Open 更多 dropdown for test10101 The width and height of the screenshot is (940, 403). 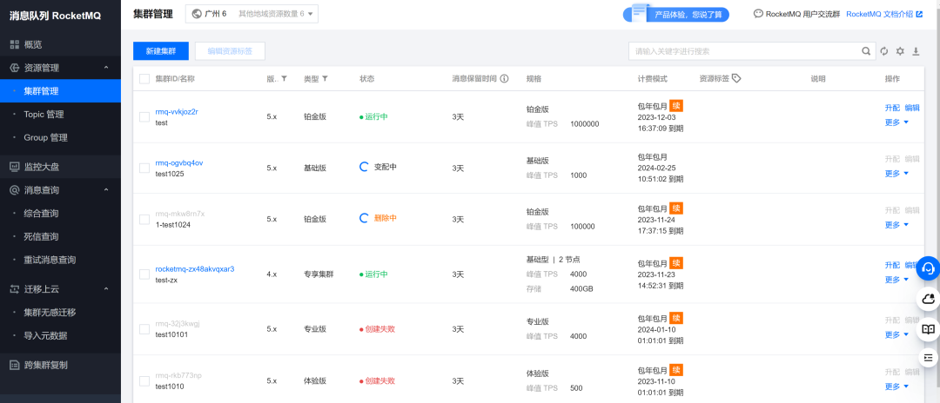point(896,335)
